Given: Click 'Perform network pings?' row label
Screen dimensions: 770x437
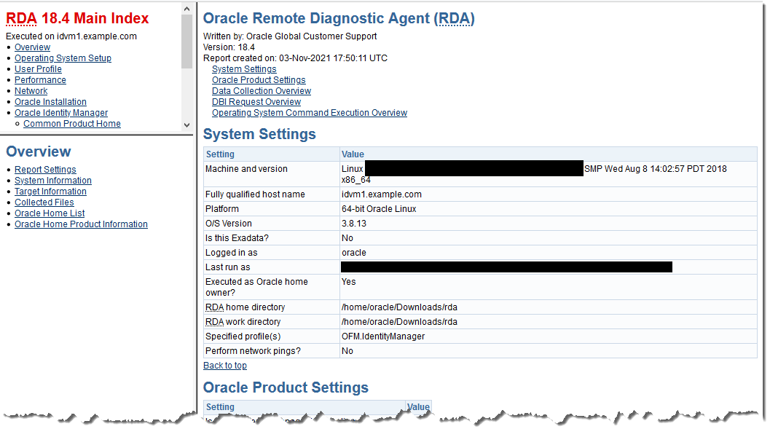Looking at the screenshot, I should coord(253,351).
